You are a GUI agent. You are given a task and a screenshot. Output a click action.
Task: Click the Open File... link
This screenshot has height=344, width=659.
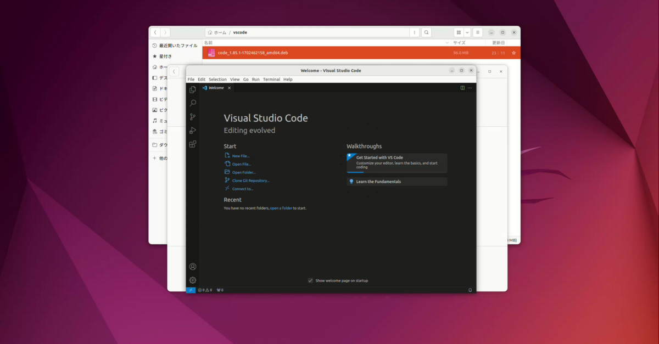(242, 164)
